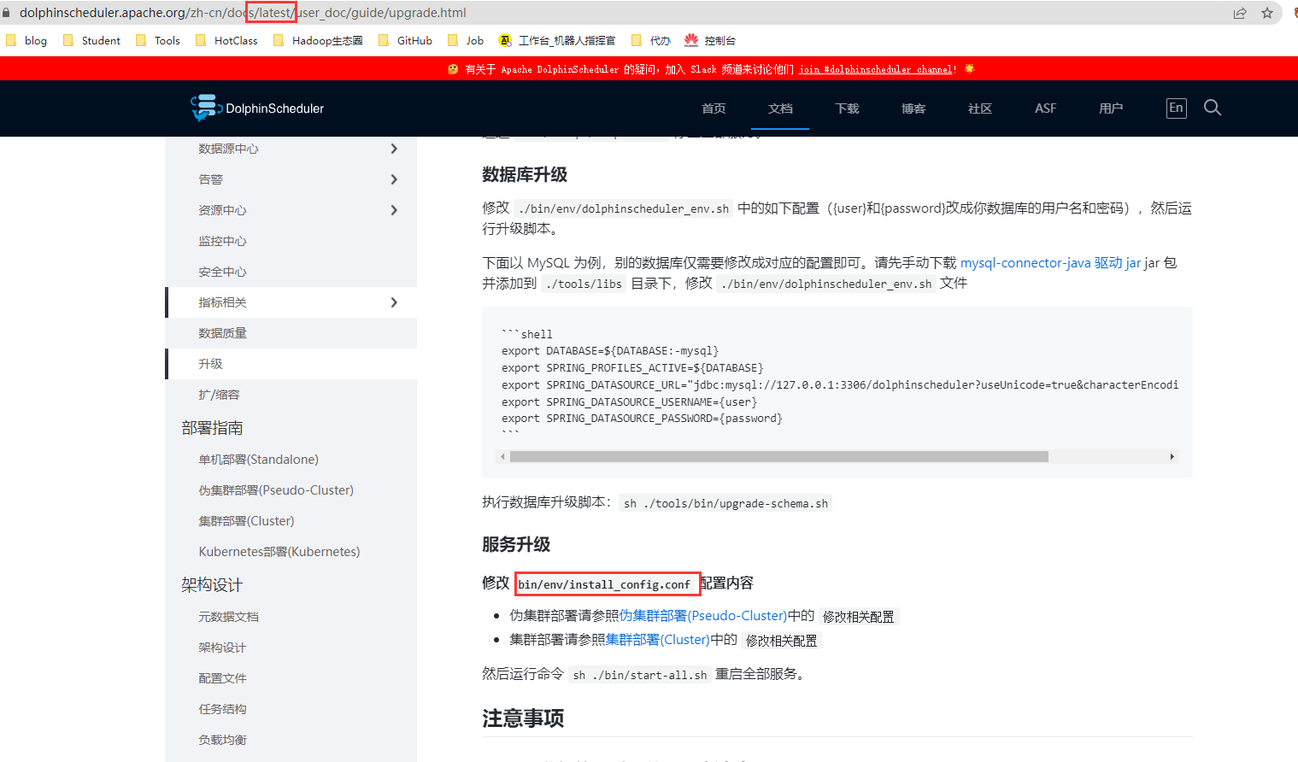Open the 下载 nav tab
Image resolution: width=1298 pixels, height=762 pixels.
[847, 108]
